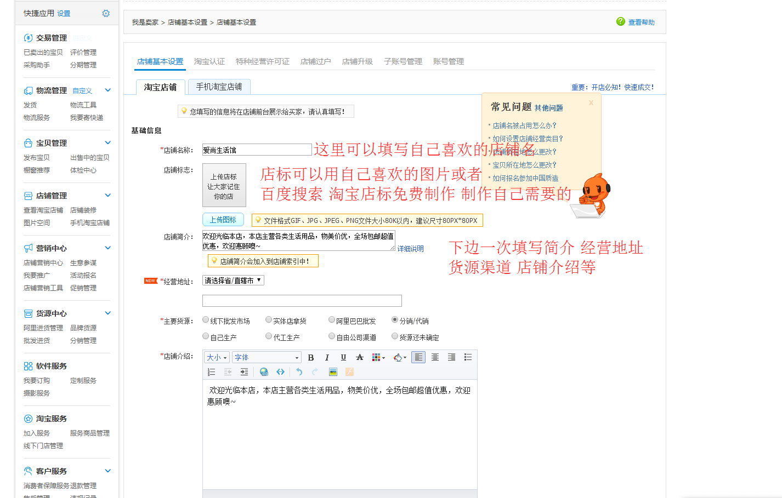Select 线下批发市场 as main supply source
Screen dimensions: 782x498
[x=206, y=320]
